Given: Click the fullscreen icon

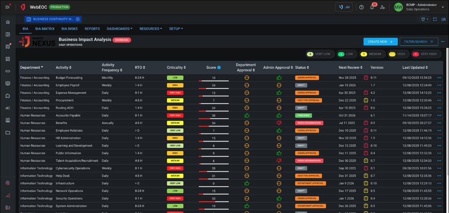Looking at the screenshot, I should (x=435, y=19).
